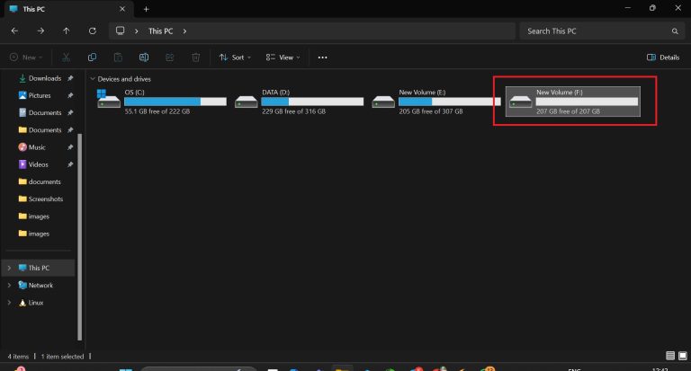
Task: Click chevron after This PC in address bar
Action: pos(184,31)
